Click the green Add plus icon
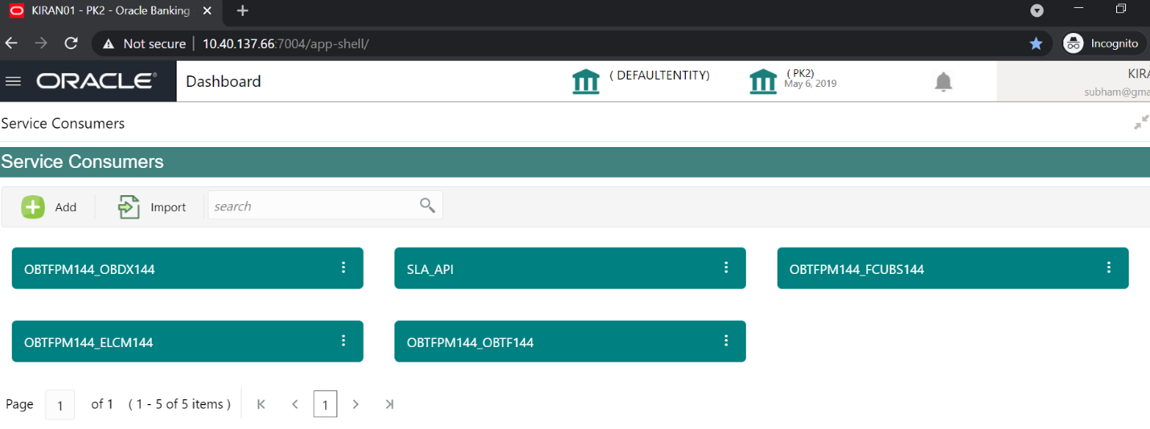Image resolution: width=1150 pixels, height=429 pixels. pos(33,206)
